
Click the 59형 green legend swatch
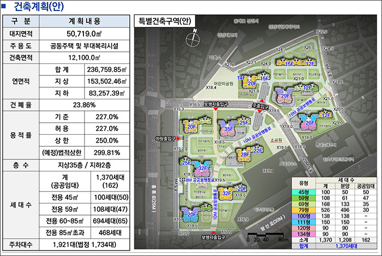(x=303, y=198)
